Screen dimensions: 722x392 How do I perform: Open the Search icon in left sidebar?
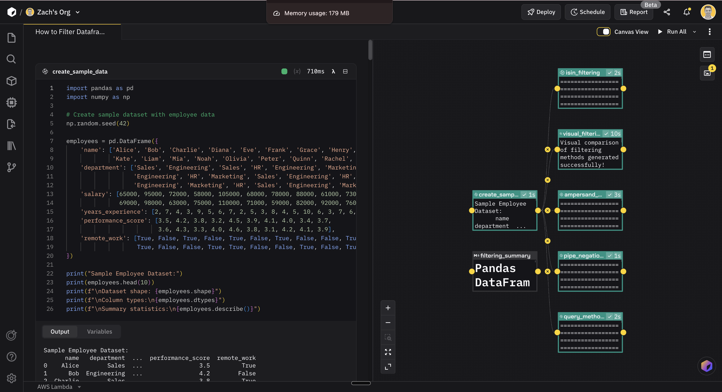[x=12, y=59]
